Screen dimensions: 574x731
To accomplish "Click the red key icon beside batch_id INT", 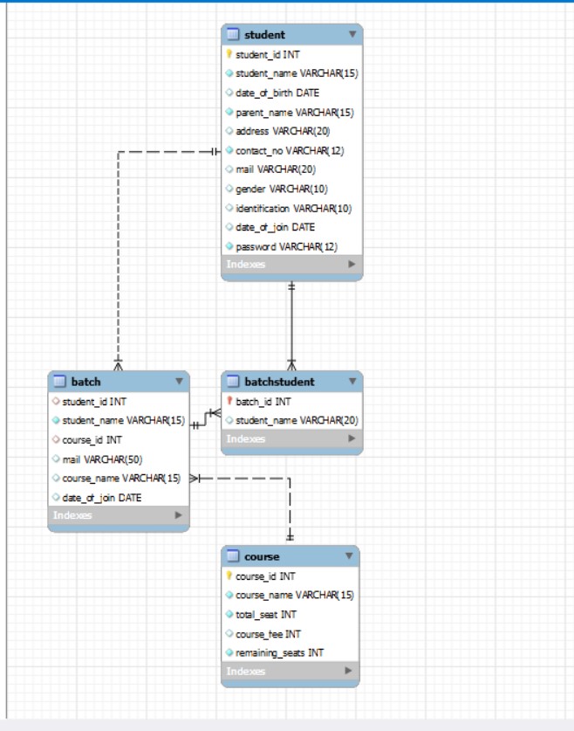I will coord(229,401).
